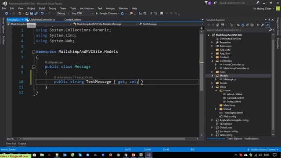Open the Error List panel
The image size is (281, 158).
(x=11, y=144)
